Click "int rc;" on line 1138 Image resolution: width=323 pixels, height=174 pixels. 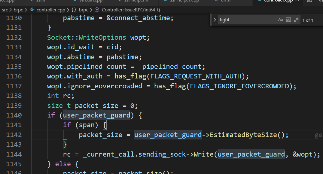61,96
